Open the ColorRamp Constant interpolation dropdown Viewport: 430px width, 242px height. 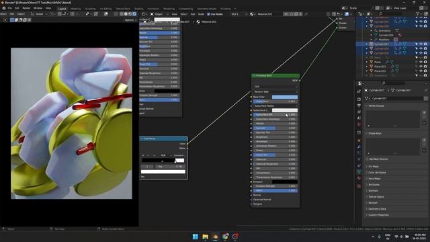pos(179,155)
